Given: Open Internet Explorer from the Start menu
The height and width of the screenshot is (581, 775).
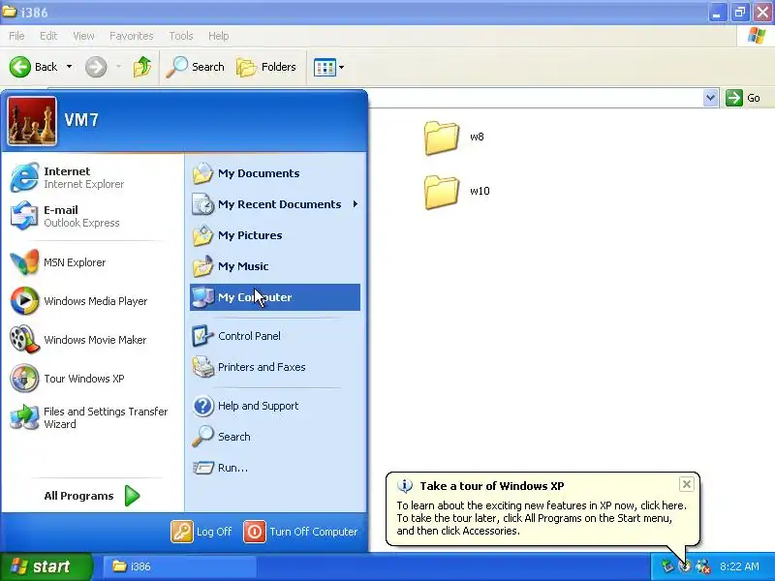Looking at the screenshot, I should pos(91,177).
